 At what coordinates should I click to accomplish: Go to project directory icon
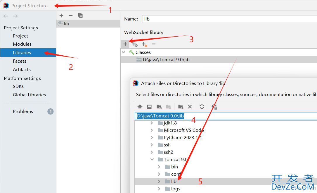point(159,107)
